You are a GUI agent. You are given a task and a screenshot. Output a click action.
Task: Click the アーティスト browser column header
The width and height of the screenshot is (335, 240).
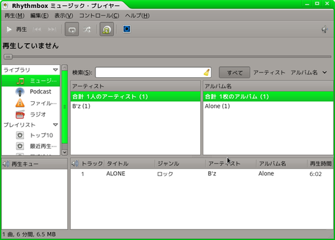point(135,86)
